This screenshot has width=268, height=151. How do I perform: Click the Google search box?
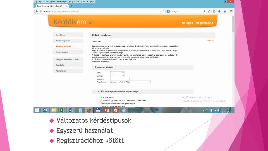pos(187,11)
